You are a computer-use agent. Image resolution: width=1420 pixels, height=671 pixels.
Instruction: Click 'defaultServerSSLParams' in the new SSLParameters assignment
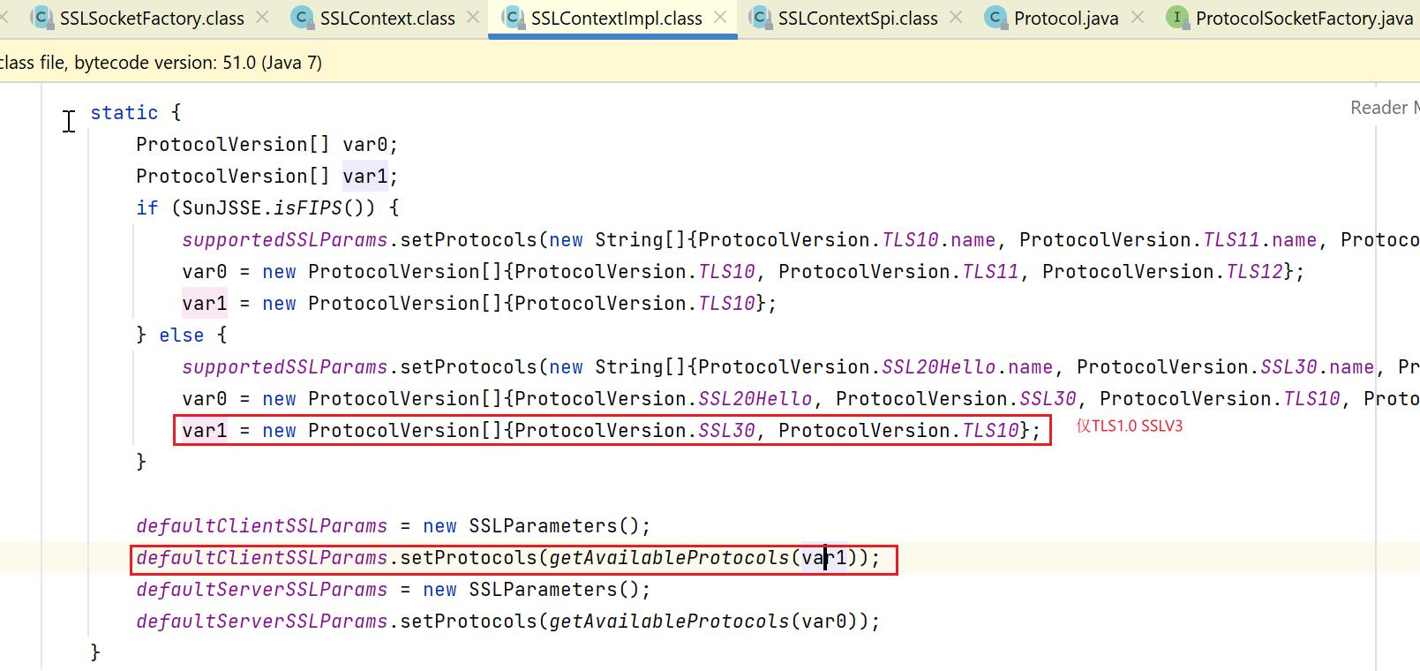click(262, 590)
